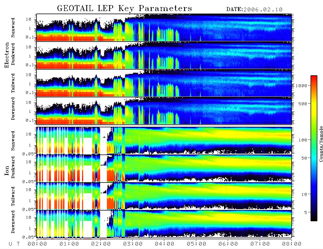Click the 10 color bar tick label
This screenshot has height=249, width=323.
point(304,194)
